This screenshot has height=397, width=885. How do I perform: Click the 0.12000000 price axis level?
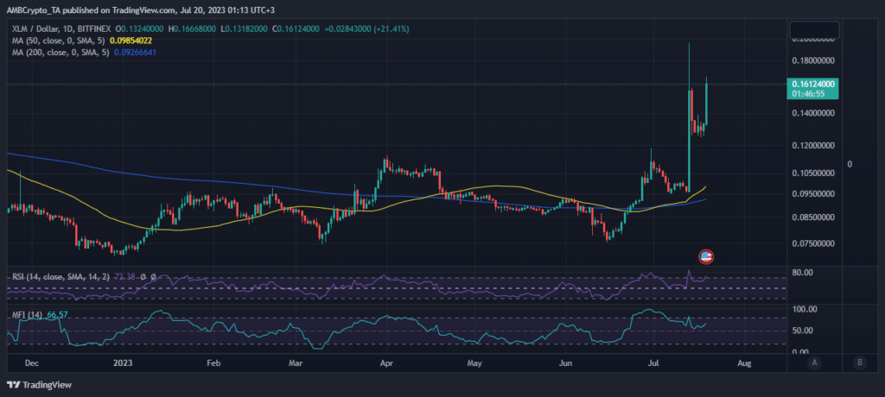click(x=816, y=145)
